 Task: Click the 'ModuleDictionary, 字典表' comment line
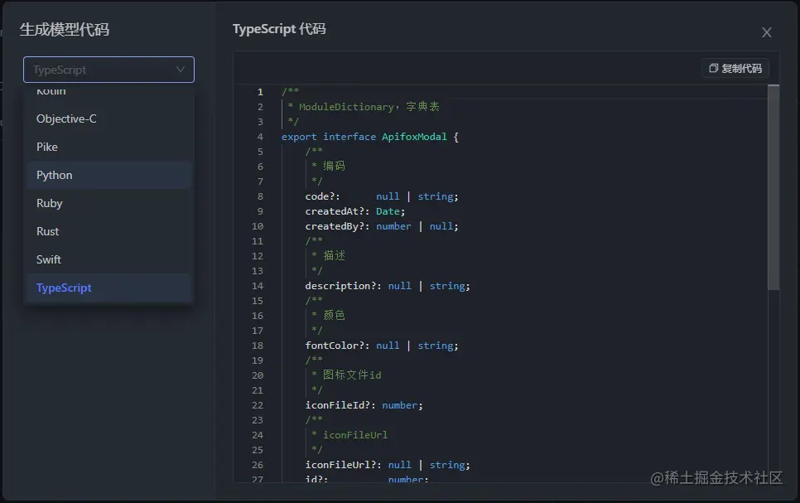pyautogui.click(x=364, y=107)
